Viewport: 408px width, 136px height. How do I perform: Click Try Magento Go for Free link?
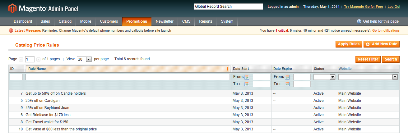pos(364,7)
